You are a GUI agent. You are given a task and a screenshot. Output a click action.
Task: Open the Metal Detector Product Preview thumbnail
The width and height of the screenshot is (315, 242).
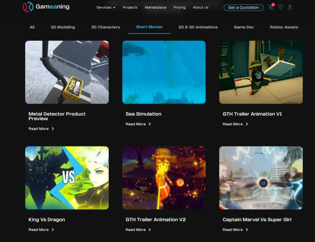[67, 72]
